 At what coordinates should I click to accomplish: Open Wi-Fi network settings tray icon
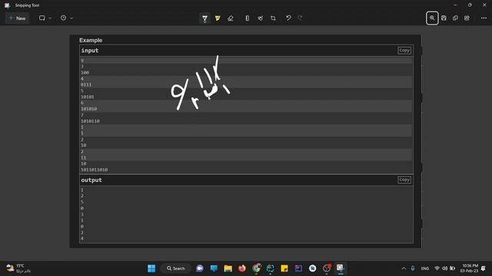click(x=437, y=268)
